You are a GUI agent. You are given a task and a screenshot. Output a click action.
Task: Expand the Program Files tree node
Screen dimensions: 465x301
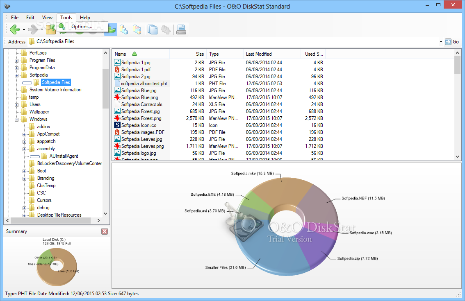tap(16, 61)
